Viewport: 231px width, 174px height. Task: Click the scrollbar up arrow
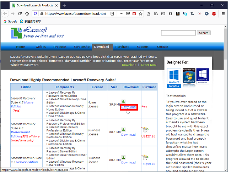click(x=226, y=27)
